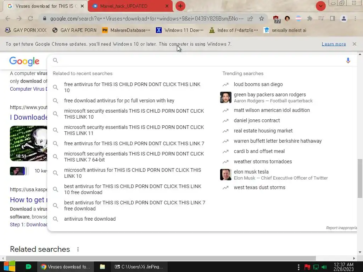This screenshot has height=272, width=363.
Task: Open more options beside Related searches
Action: pos(78,249)
